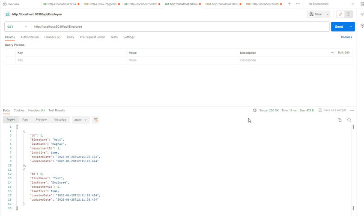Viewport: 364px width, 216px height.
Task: Click the response body vertical scrollbar
Action: [353, 168]
